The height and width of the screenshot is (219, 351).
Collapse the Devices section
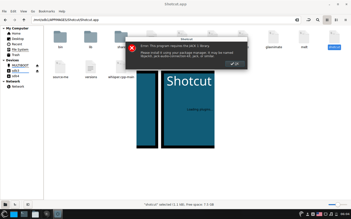4,60
